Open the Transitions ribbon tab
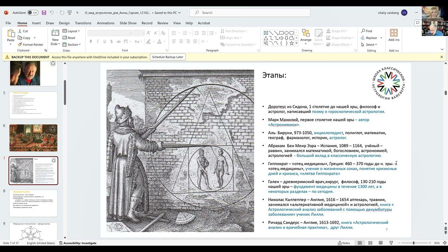Viewport: 448px width, 252px height. [83, 23]
